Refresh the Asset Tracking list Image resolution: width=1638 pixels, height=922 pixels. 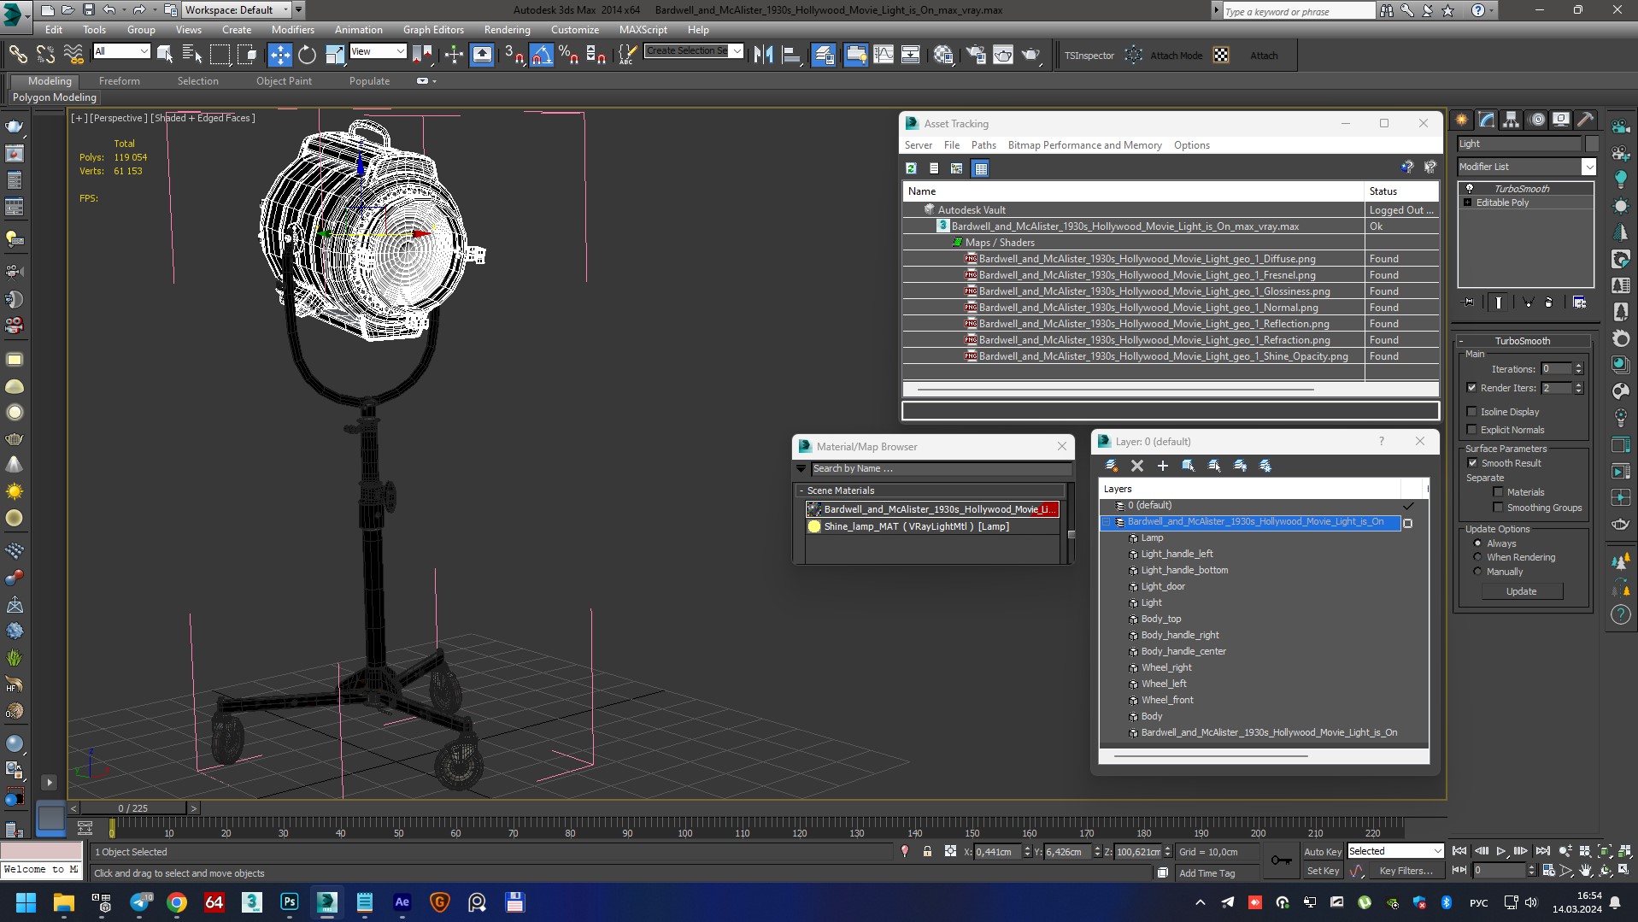pyautogui.click(x=911, y=168)
